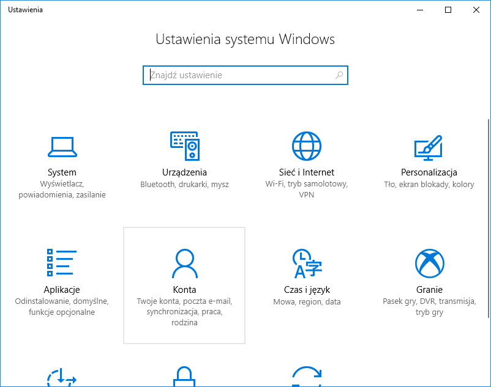Click 'Wyświetlacz, powiadomienia, zasilanie' description text
This screenshot has height=387, width=491.
click(62, 190)
